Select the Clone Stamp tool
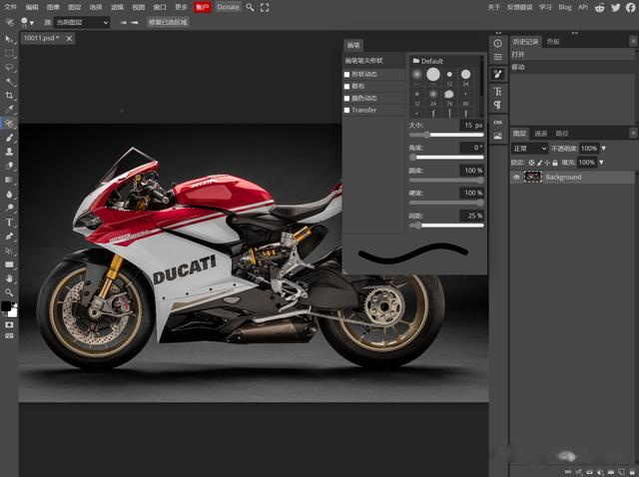This screenshot has width=639, height=477. [x=9, y=152]
